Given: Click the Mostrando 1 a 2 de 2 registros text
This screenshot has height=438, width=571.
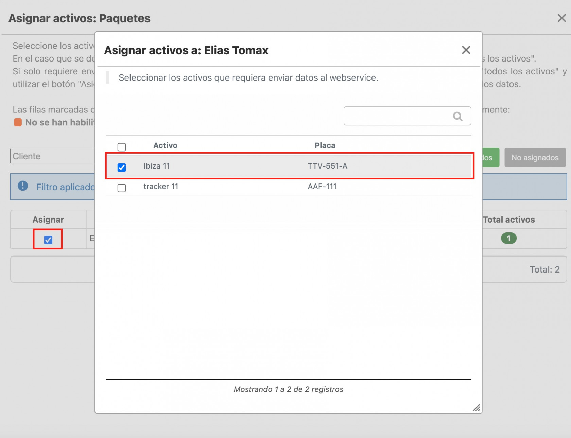Looking at the screenshot, I should tap(288, 389).
